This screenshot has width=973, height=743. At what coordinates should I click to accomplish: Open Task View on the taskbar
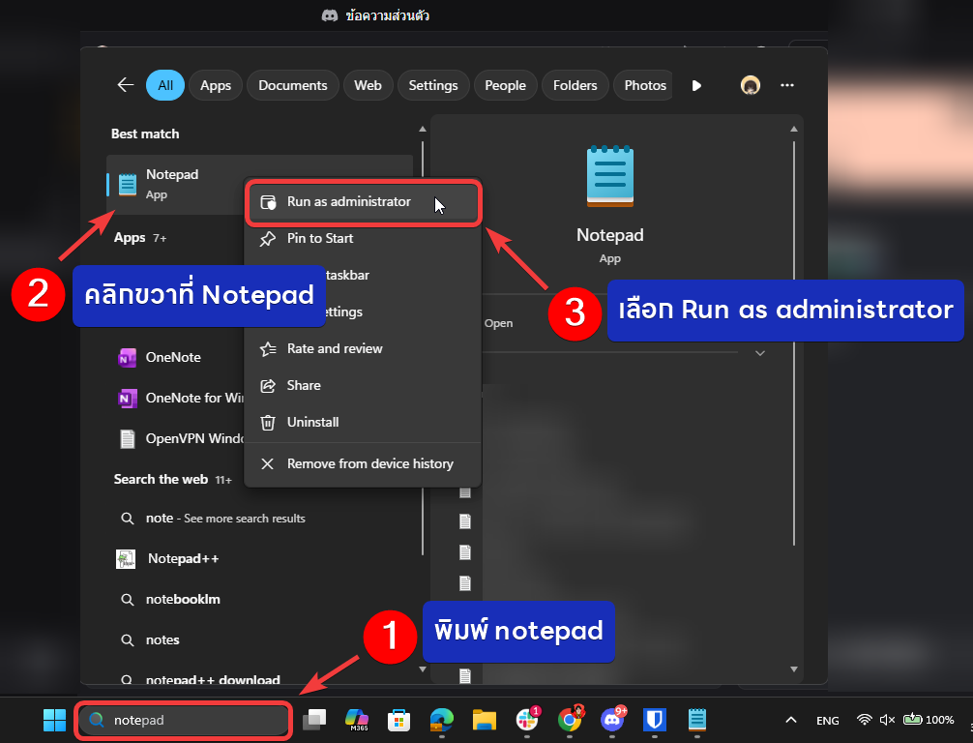314,720
